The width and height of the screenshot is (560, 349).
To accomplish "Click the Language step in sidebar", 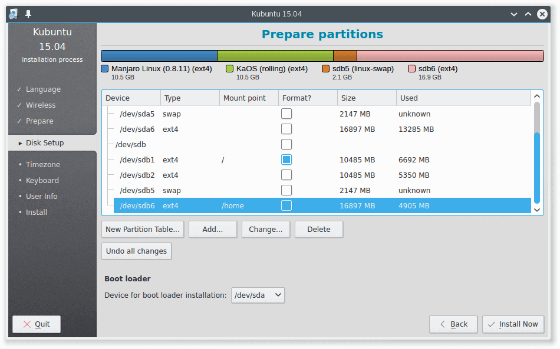I will (x=43, y=89).
